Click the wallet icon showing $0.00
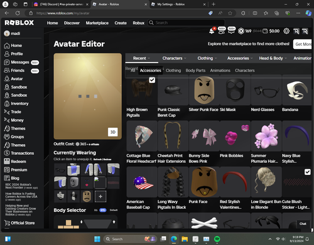 click(x=265, y=31)
